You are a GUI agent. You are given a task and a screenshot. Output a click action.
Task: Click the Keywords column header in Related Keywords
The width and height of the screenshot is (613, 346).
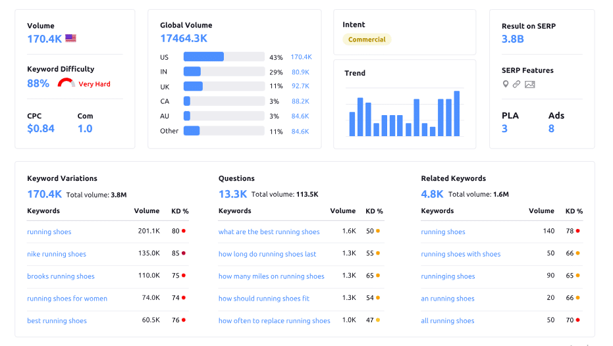[437, 211]
